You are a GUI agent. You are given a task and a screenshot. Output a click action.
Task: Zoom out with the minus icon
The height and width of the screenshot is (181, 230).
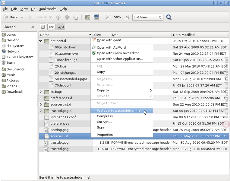pos(108,17)
